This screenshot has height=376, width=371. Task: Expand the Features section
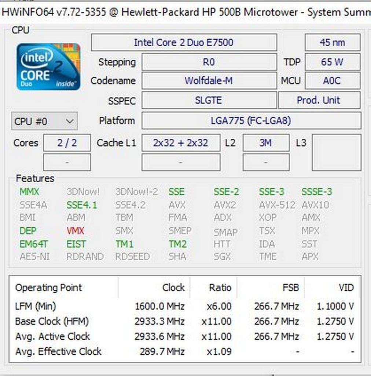pos(34,178)
